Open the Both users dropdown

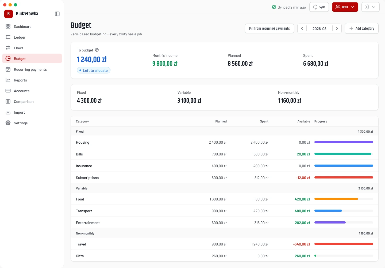click(x=345, y=7)
